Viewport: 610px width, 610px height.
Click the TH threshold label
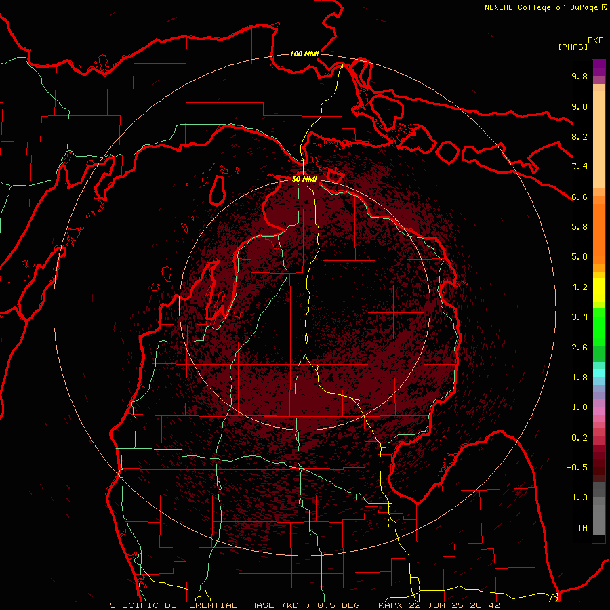pyautogui.click(x=582, y=528)
